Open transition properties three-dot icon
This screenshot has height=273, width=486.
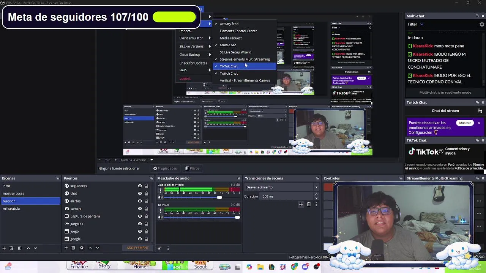click(x=316, y=204)
